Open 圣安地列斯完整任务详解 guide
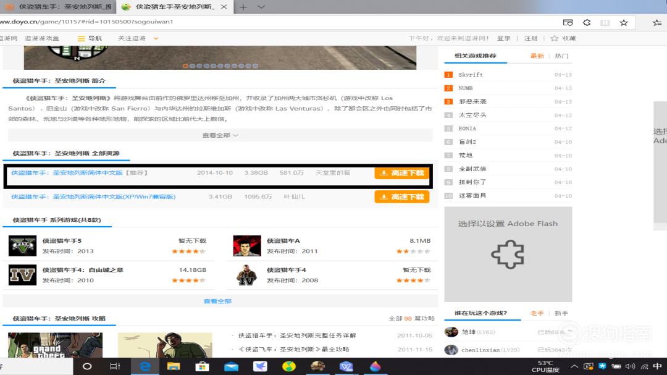 (x=297, y=335)
